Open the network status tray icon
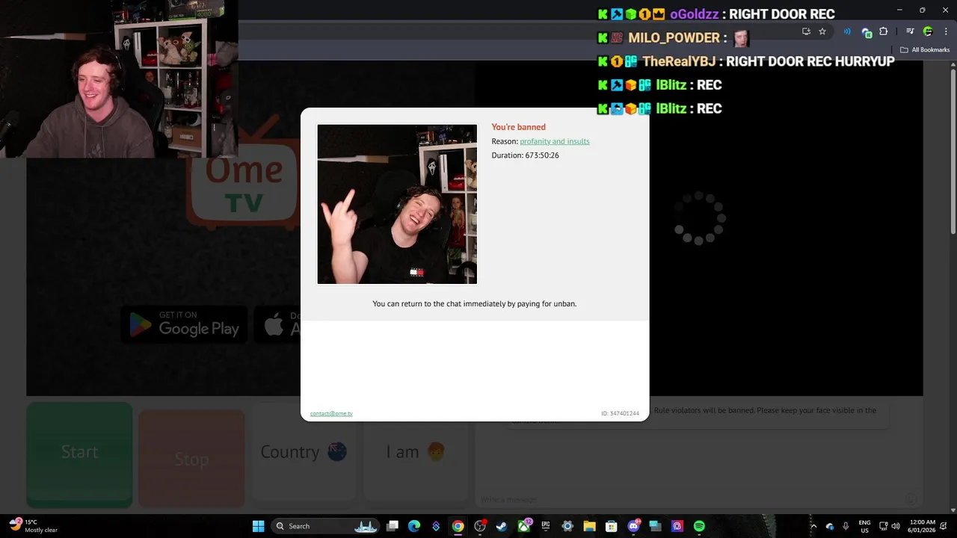 tap(883, 526)
